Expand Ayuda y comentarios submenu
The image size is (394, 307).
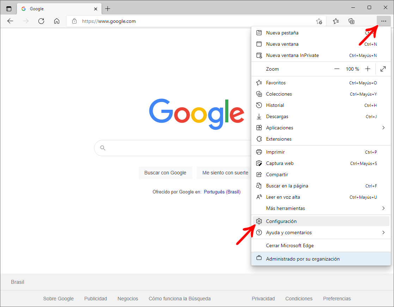coord(321,232)
